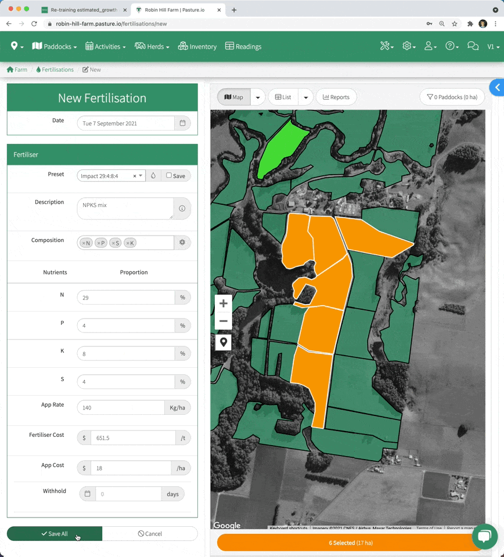Remove the S composition tag
Screen dimensions: 504x557
(x=113, y=243)
